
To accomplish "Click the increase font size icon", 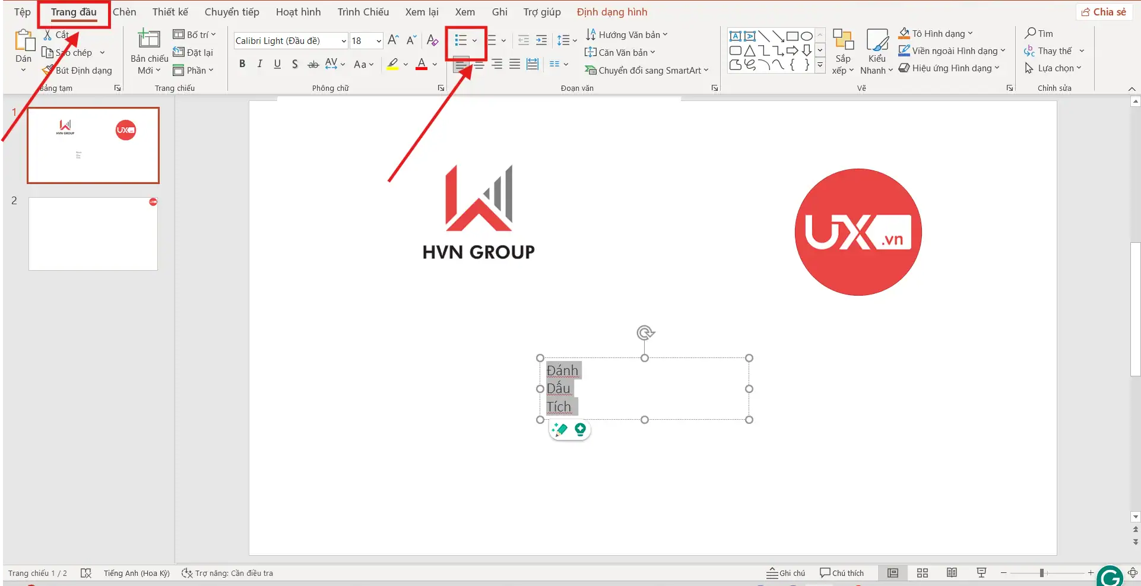I will 393,40.
